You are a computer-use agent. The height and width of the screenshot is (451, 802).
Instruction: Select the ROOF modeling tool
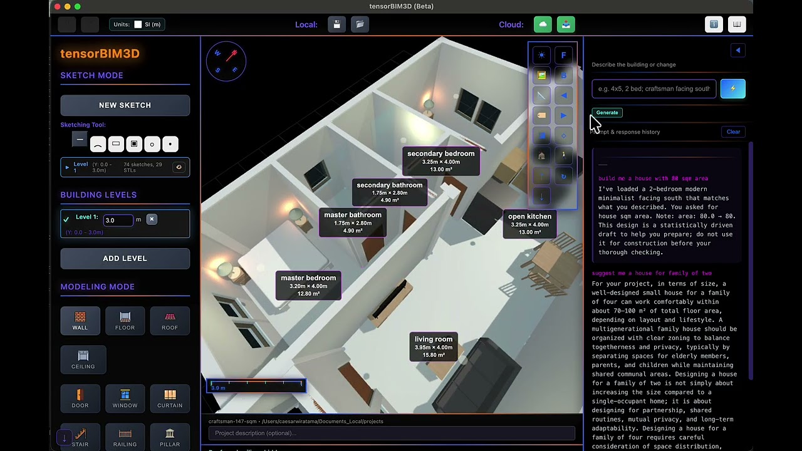[170, 321]
